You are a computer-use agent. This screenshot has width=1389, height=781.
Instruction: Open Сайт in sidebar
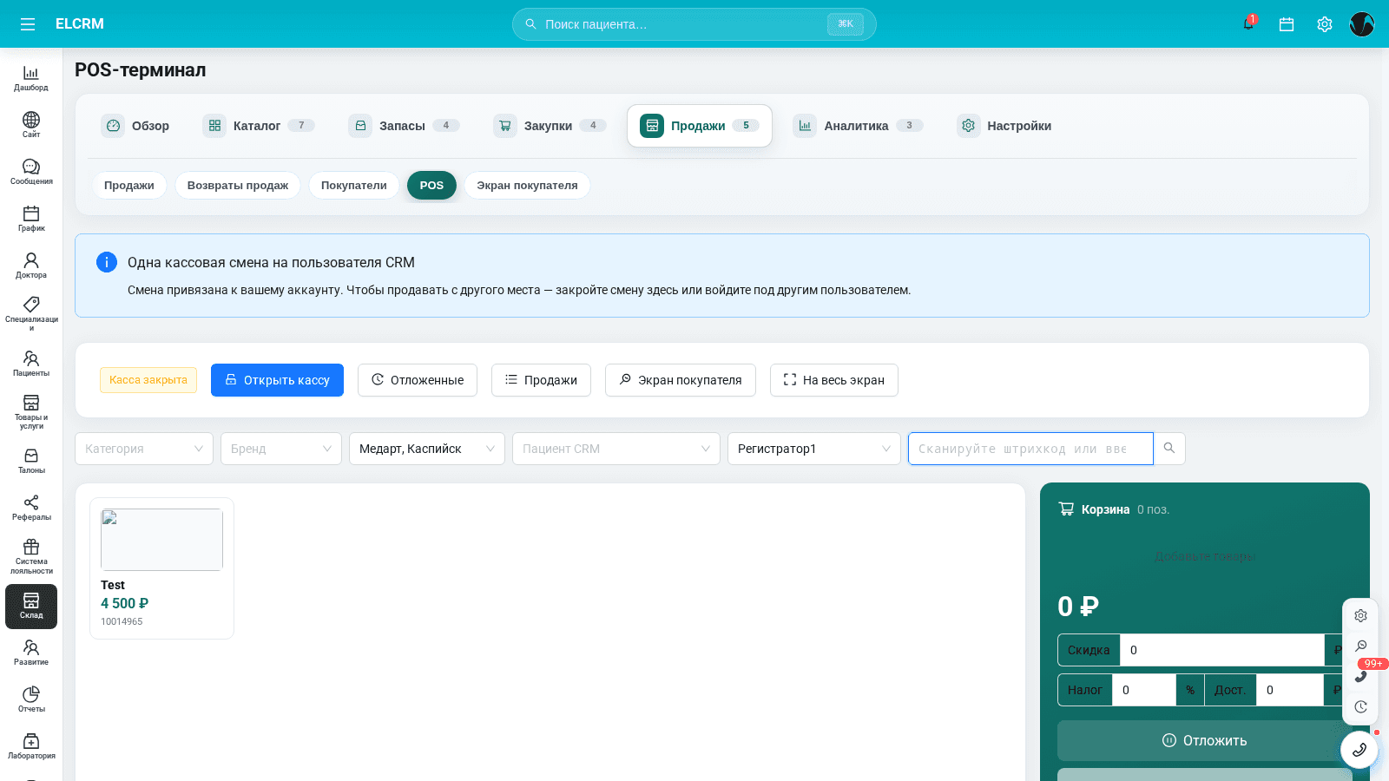point(31,125)
